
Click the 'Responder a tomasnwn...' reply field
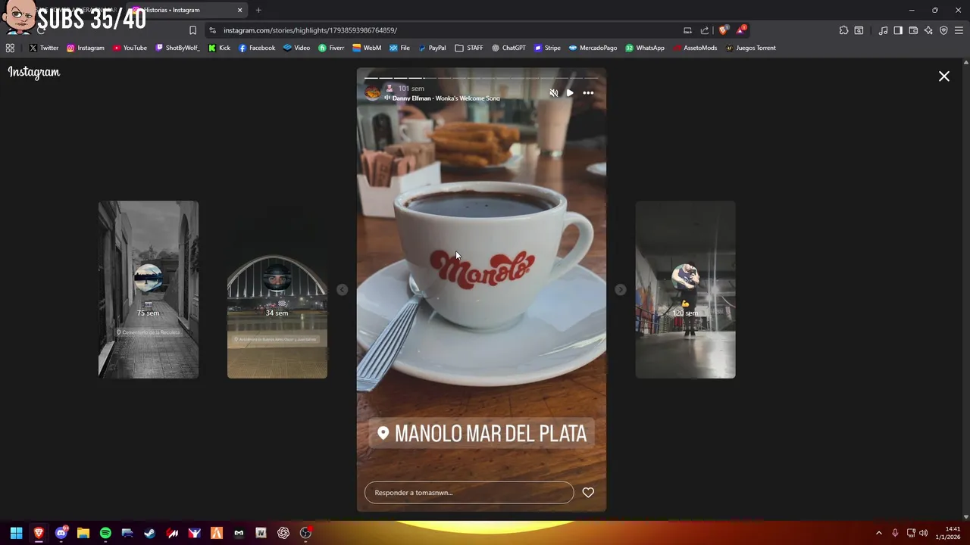pos(469,493)
